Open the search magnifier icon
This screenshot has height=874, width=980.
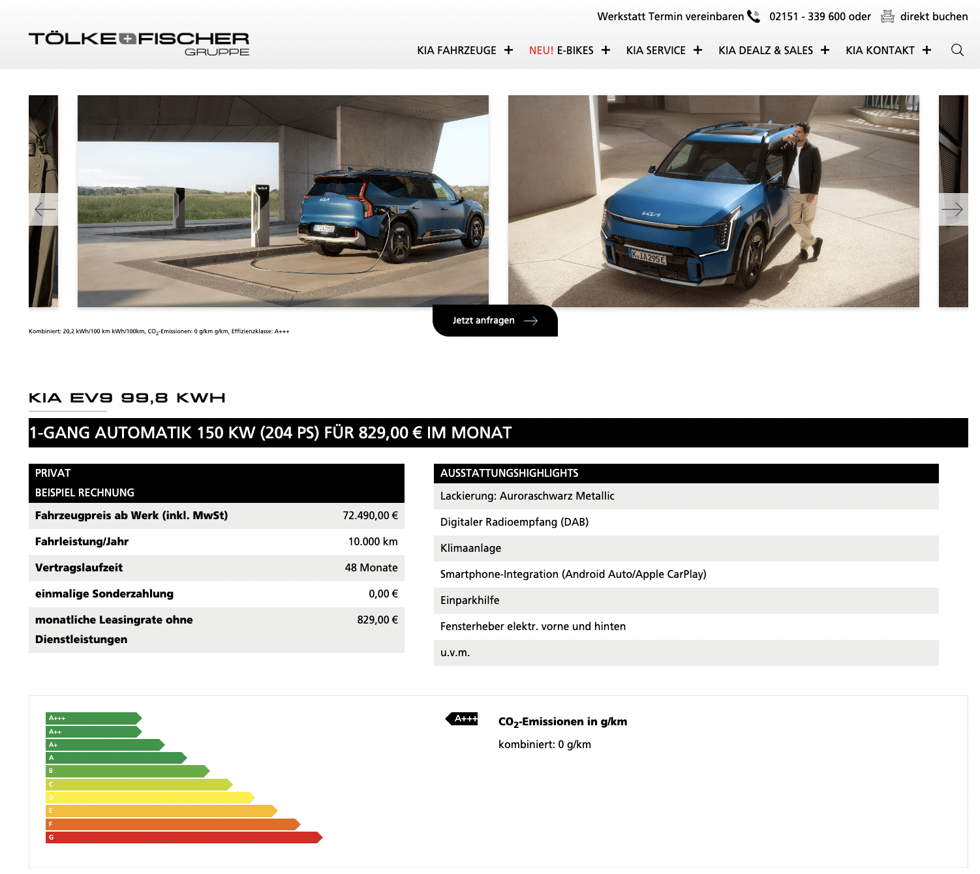[957, 50]
